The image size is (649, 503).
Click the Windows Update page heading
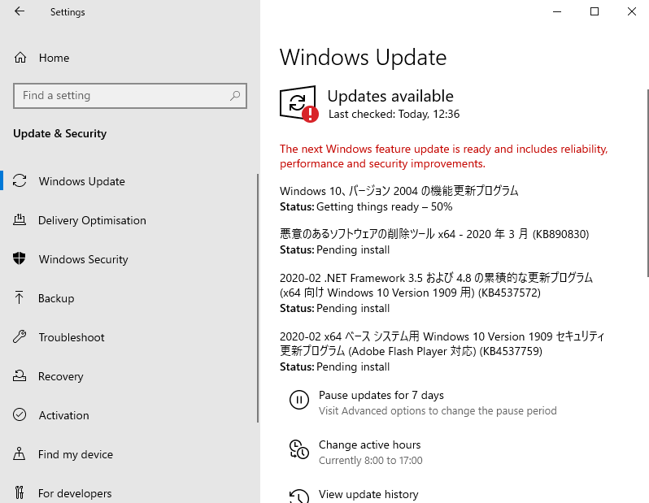point(363,57)
